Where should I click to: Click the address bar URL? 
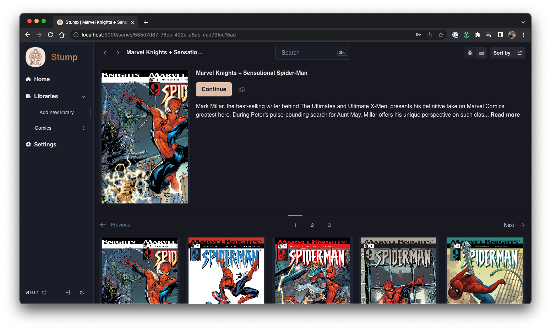(158, 35)
